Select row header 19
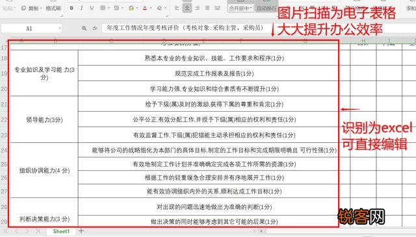 pyautogui.click(x=4, y=73)
